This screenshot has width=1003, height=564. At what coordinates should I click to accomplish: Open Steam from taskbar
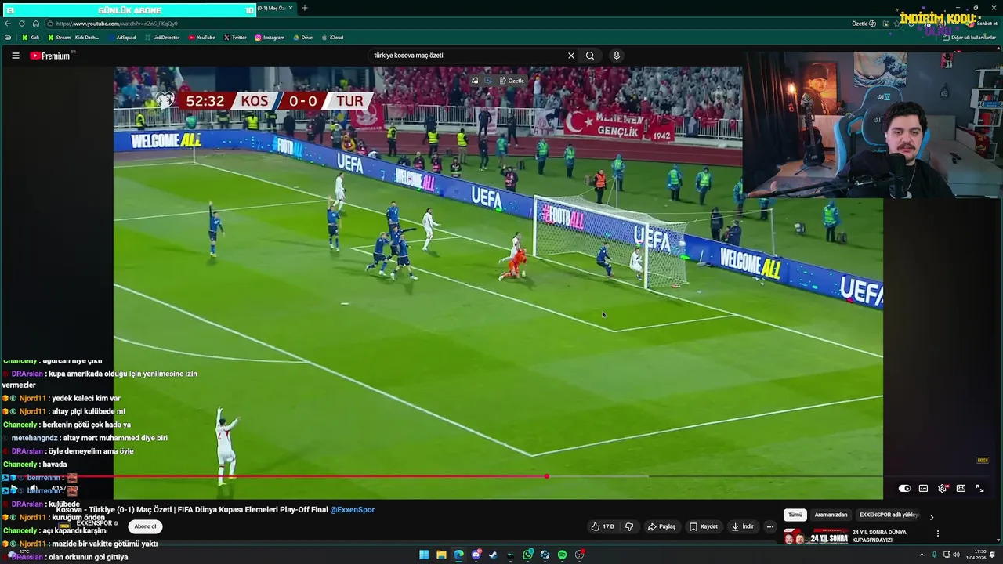pos(493,555)
